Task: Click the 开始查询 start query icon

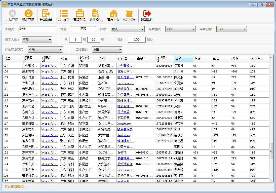Action: pyautogui.click(x=12, y=15)
